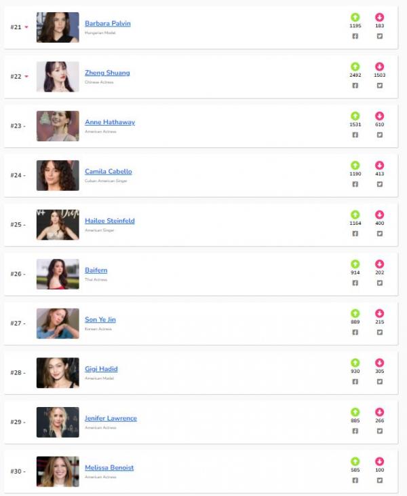Share Son Ye Jin on Facebook
407x496 pixels.
coord(355,332)
